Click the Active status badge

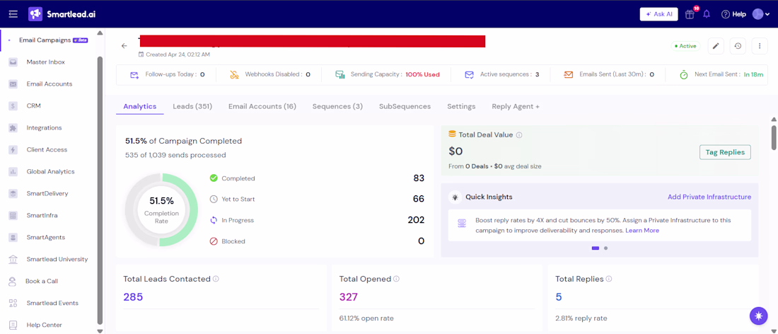[x=685, y=46]
